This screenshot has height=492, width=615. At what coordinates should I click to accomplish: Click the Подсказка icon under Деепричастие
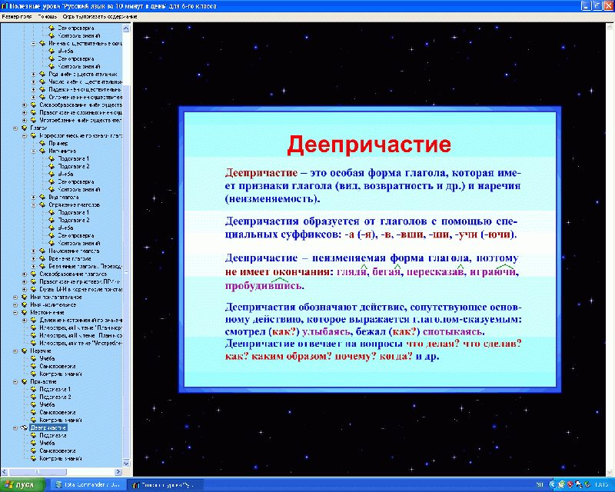33,436
